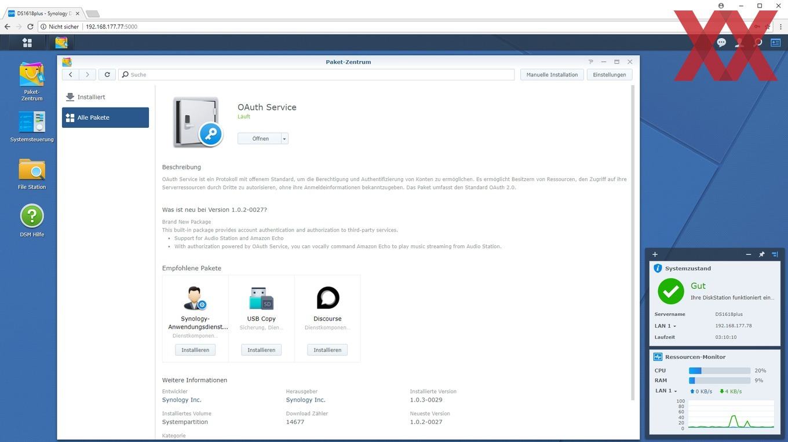Click the OAuth Service package icon
The image size is (788, 442).
[x=197, y=122]
